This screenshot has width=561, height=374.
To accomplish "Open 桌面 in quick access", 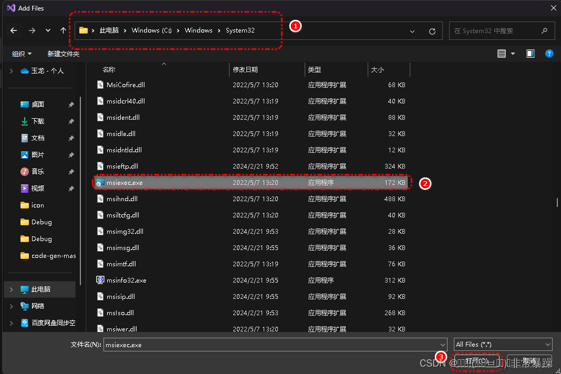I will pyautogui.click(x=32, y=104).
